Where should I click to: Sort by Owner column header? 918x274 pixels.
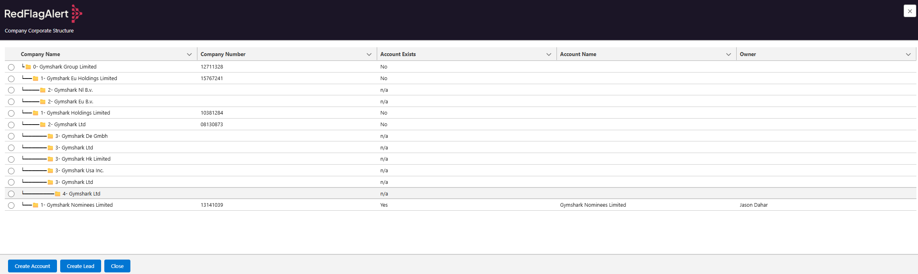pos(748,54)
